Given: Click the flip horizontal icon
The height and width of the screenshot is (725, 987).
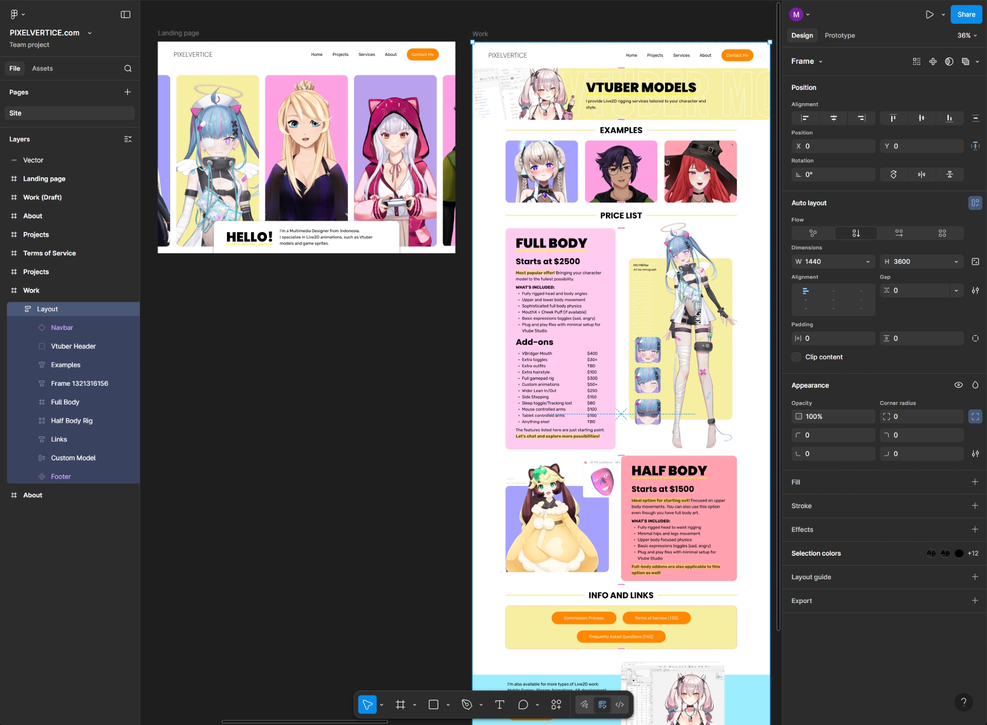Looking at the screenshot, I should (921, 174).
